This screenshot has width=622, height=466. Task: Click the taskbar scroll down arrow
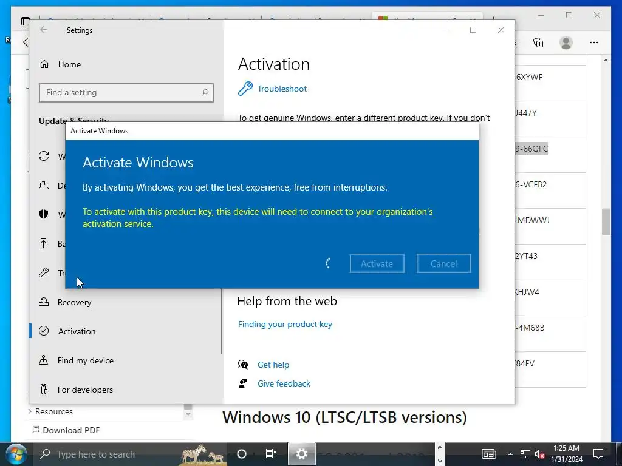click(440, 461)
